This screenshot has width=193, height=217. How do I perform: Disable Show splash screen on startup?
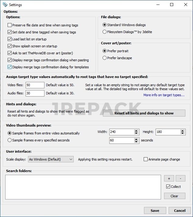click(x=10, y=46)
